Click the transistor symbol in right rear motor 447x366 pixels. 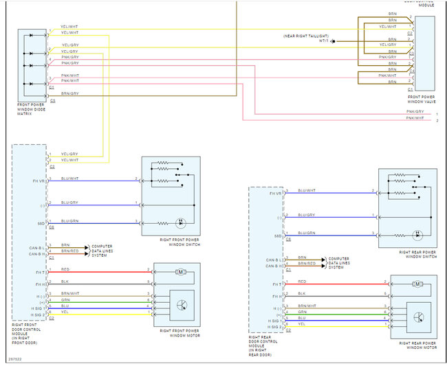pyautogui.click(x=419, y=317)
